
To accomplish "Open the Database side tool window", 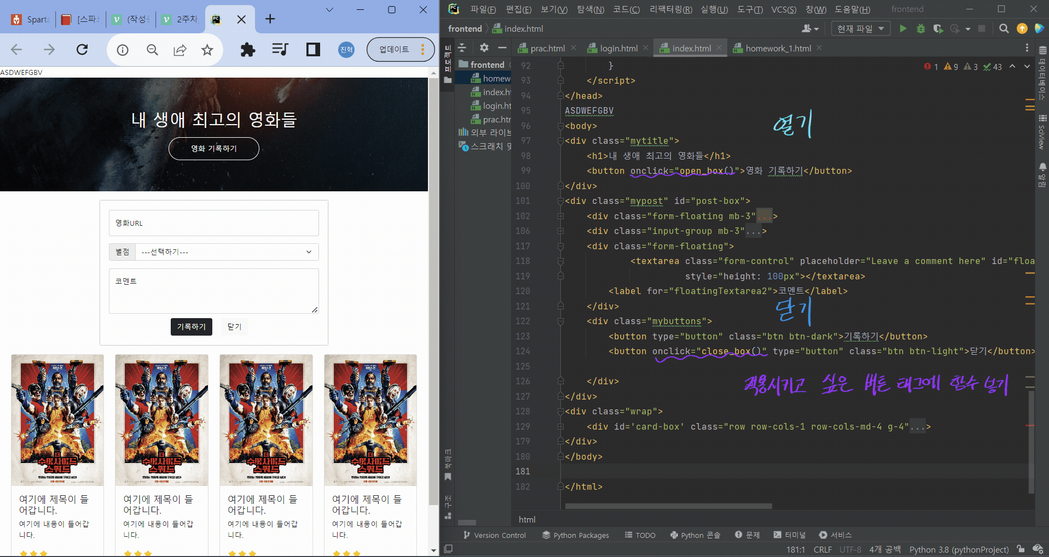I will click(x=1042, y=73).
